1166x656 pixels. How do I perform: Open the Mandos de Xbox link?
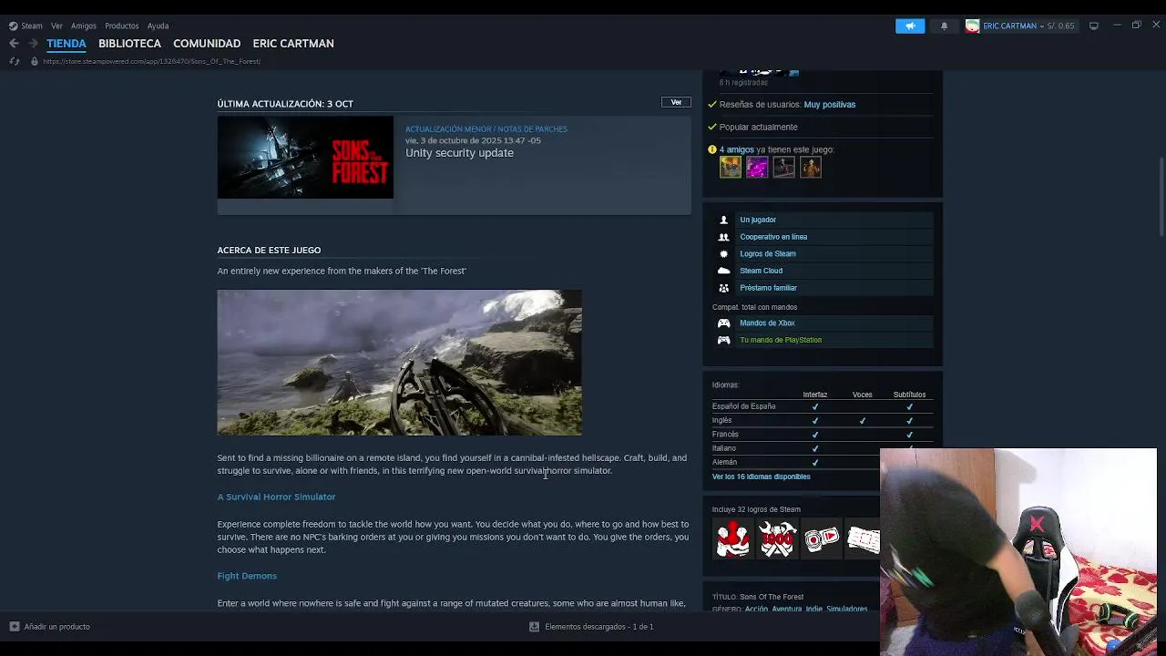pyautogui.click(x=767, y=323)
